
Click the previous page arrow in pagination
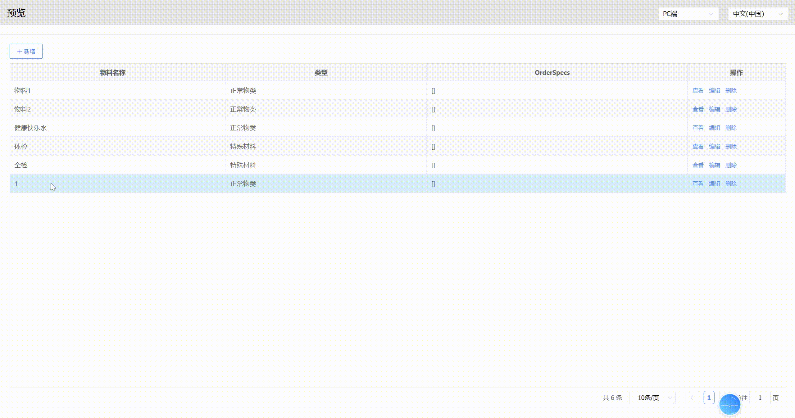coord(692,398)
